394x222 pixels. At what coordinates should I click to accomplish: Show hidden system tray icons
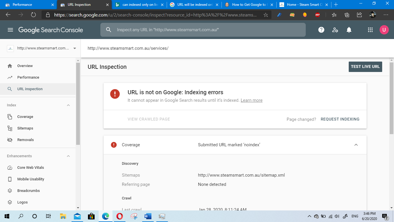click(309, 216)
